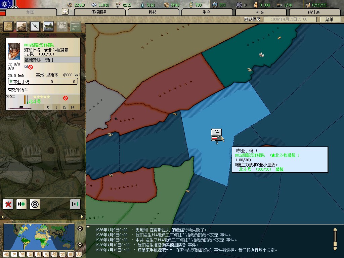Click the province map view icon
344x258 pixels.
coord(8,26)
